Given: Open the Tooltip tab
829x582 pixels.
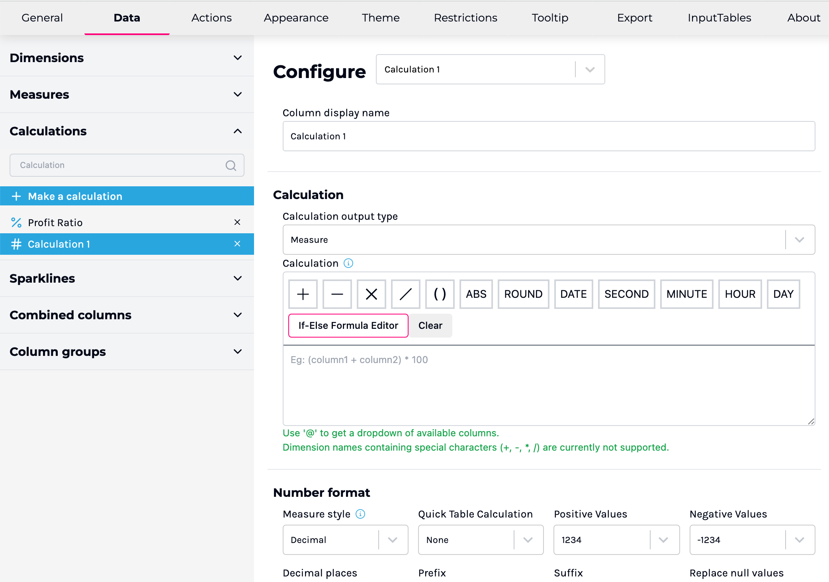Looking at the screenshot, I should [x=550, y=18].
